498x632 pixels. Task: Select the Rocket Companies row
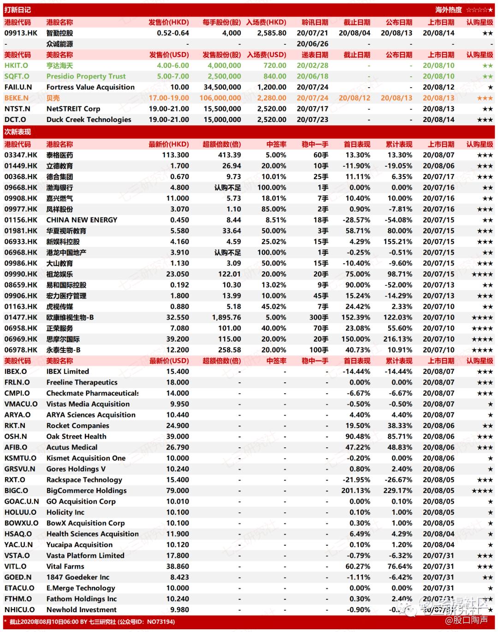click(x=249, y=426)
